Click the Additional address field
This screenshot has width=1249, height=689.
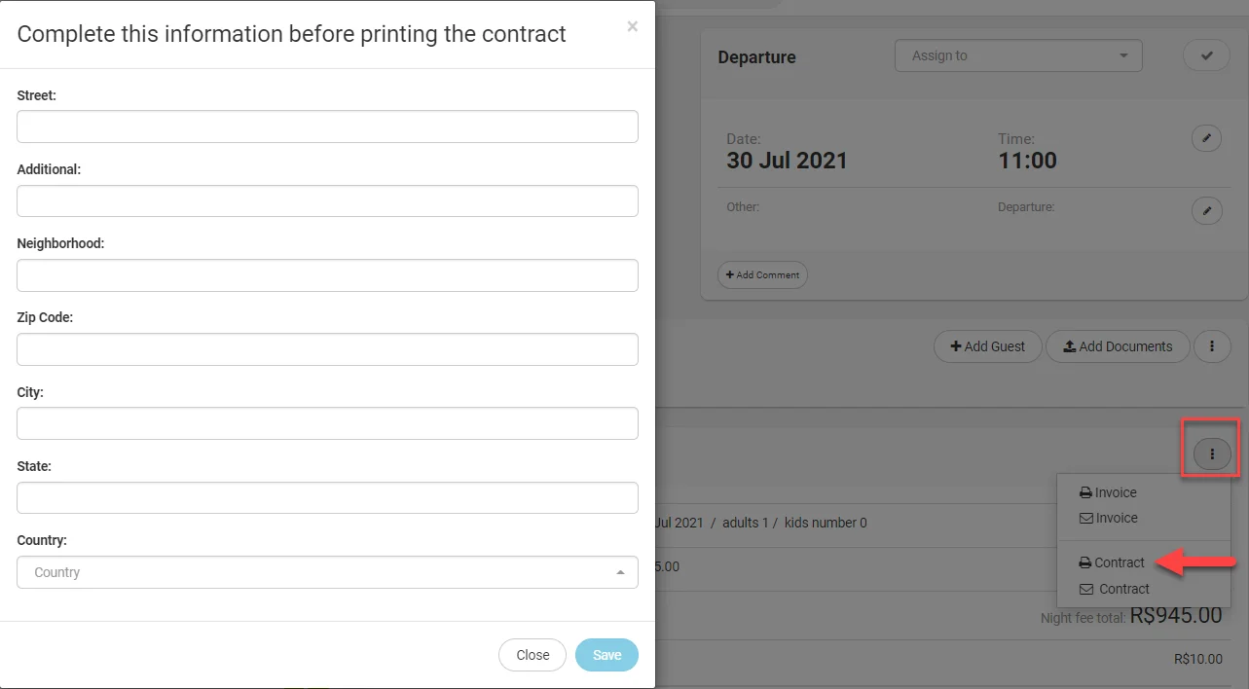pos(327,201)
